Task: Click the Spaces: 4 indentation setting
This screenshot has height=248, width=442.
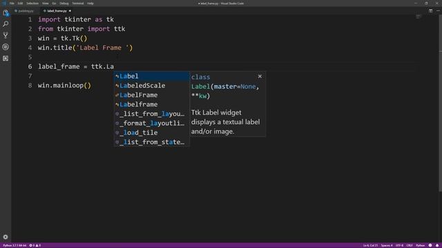Action: tap(387, 245)
